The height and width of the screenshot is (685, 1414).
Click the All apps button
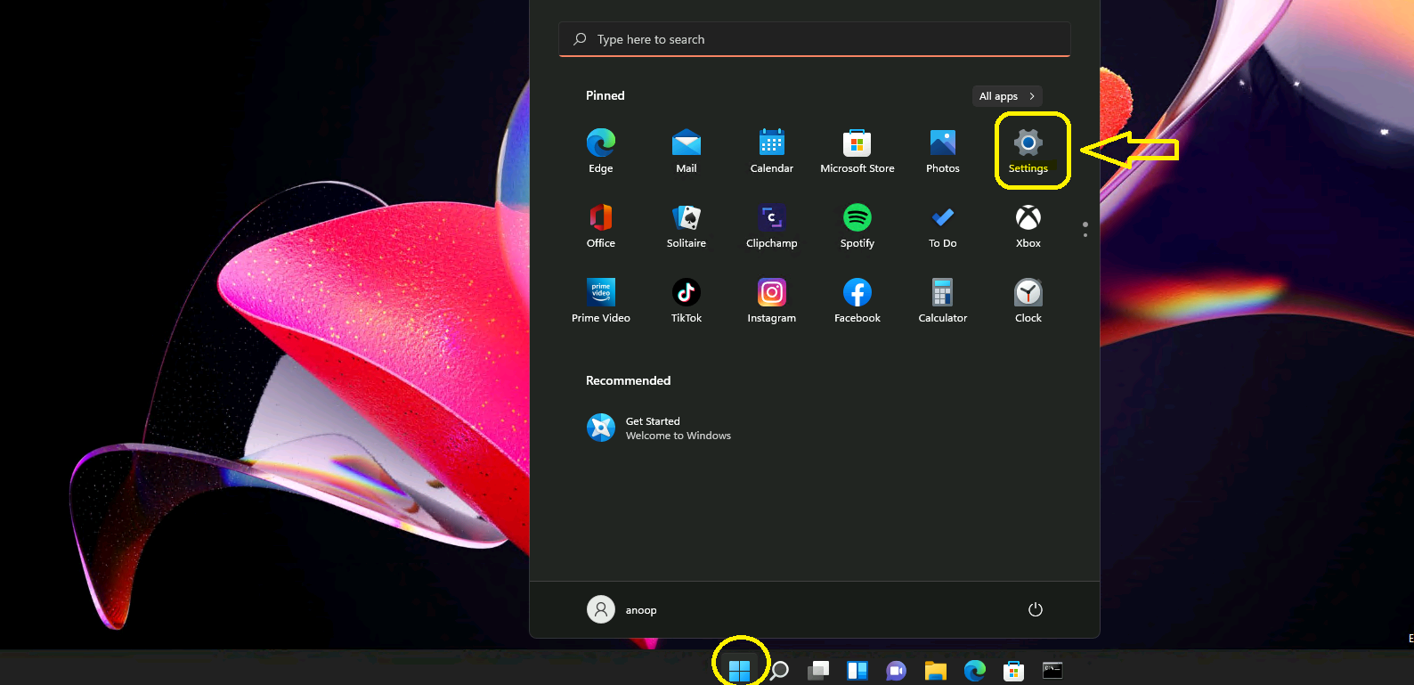coord(1007,96)
